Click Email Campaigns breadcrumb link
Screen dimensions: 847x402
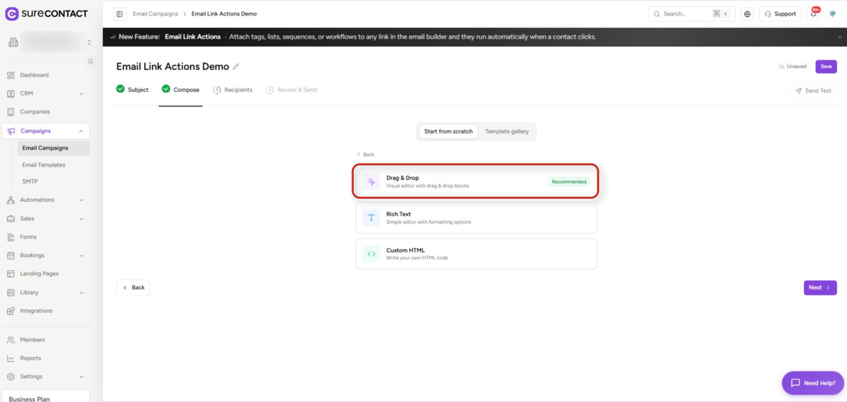(155, 14)
